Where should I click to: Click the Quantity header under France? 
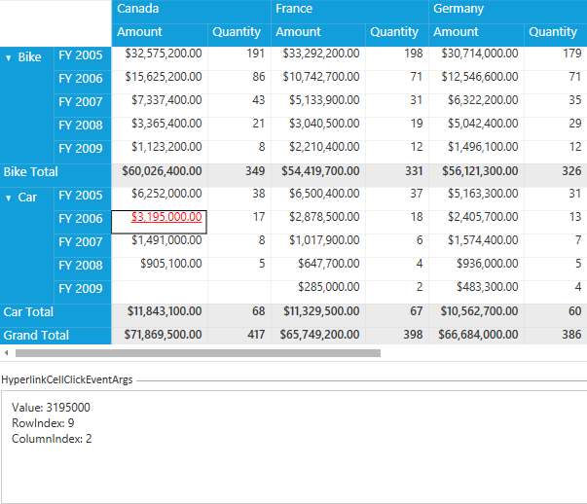397,35
